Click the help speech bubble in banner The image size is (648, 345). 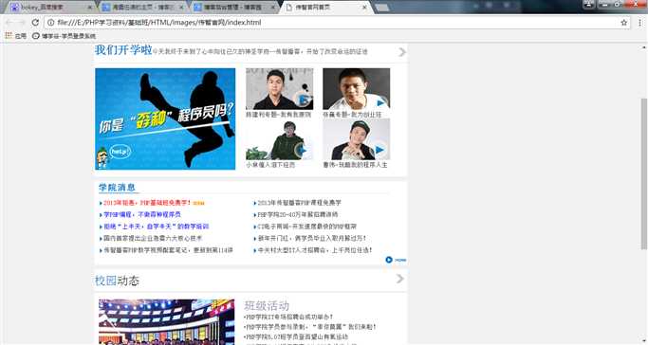tap(120, 152)
